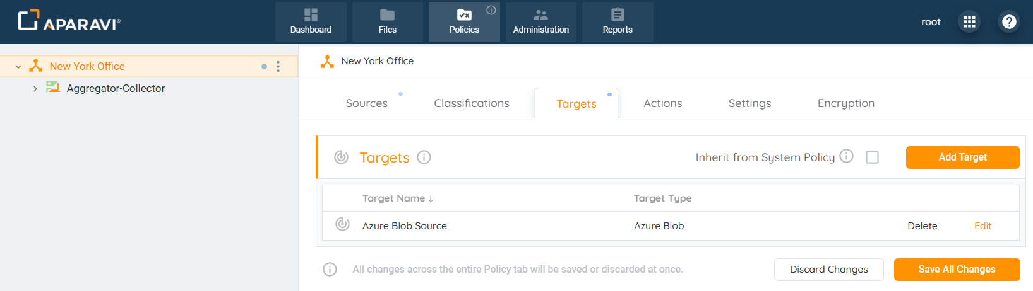Viewport: 1033px width, 291px height.
Task: Select Aggregator-Collector in the tree
Action: point(116,89)
